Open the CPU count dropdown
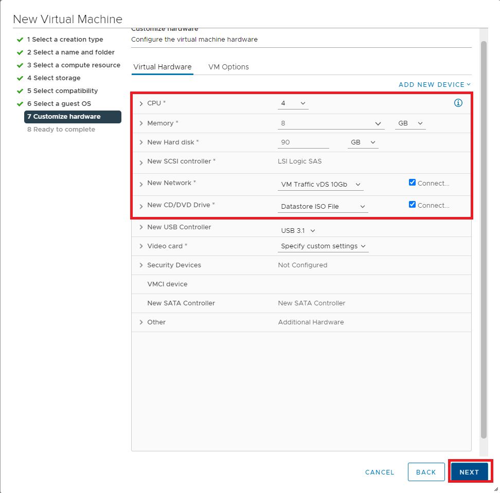The image size is (500, 493). pos(293,103)
